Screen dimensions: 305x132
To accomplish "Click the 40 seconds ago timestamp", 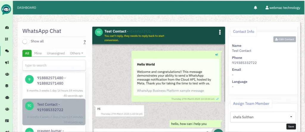I will (73, 96).
